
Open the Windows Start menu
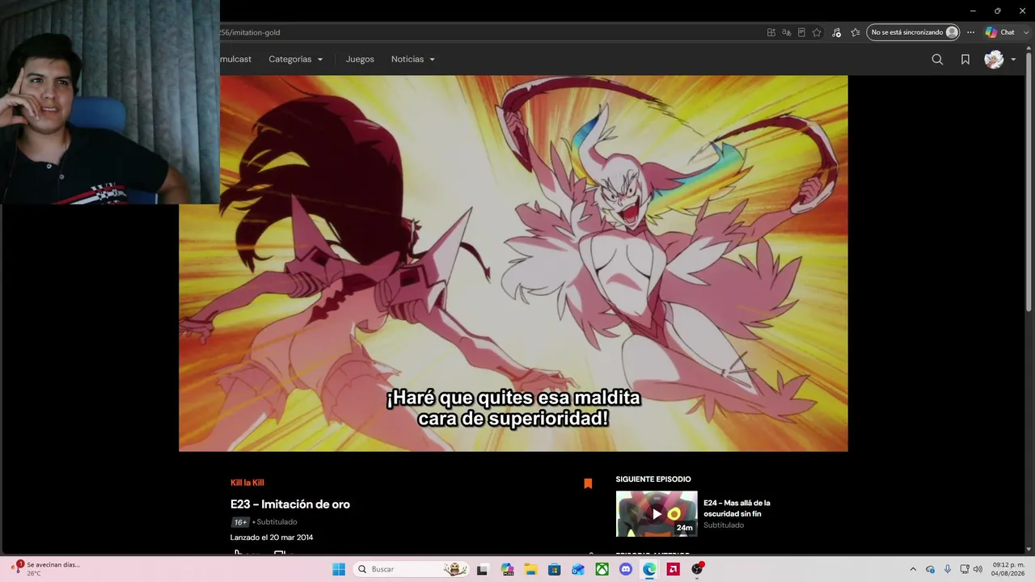click(339, 569)
